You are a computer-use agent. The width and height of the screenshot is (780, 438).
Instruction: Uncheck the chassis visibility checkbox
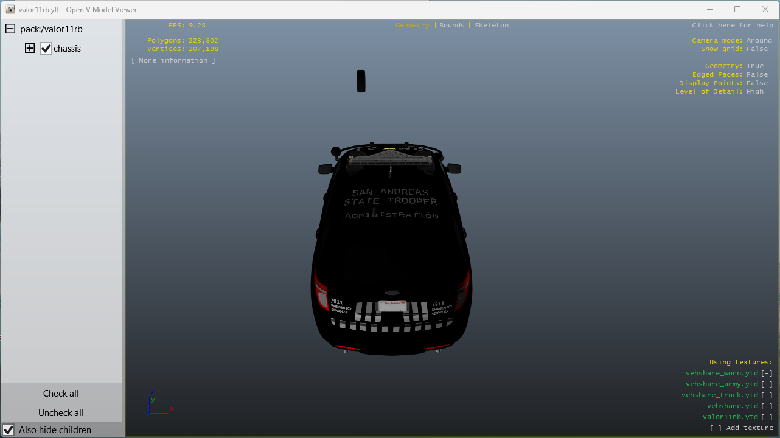pyautogui.click(x=46, y=49)
